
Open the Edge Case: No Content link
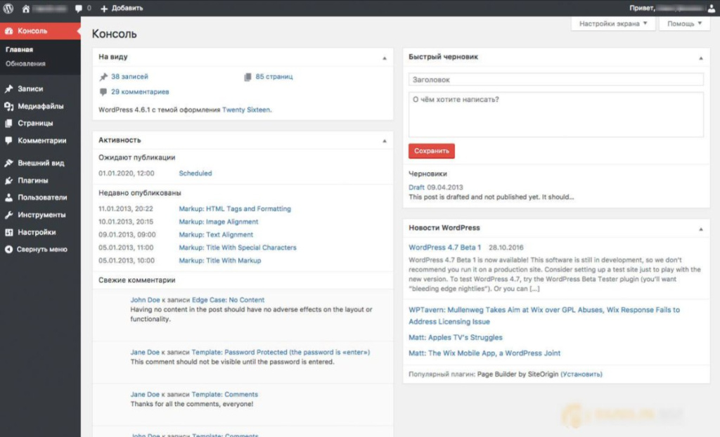tap(229, 300)
